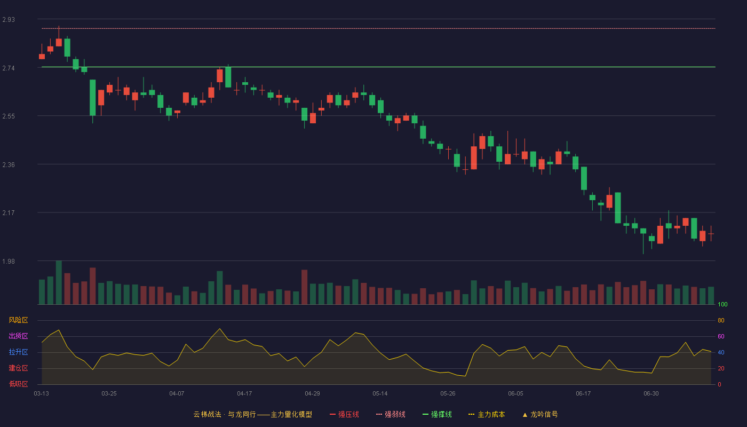747x427 pixels.
Task: Click the green horizontal support line at 2.74
Action: (378, 67)
